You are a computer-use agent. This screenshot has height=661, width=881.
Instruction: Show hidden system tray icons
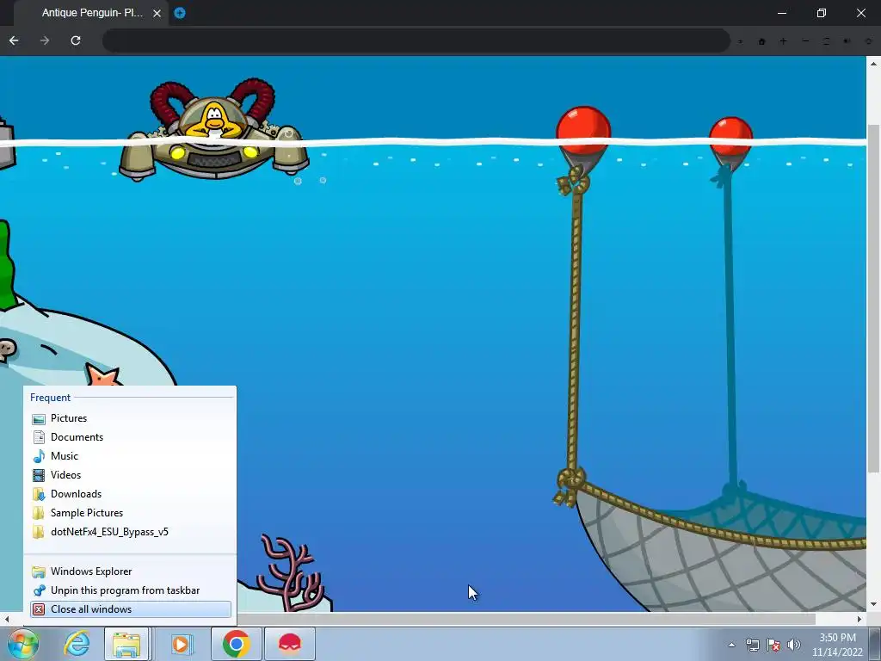[x=731, y=645]
